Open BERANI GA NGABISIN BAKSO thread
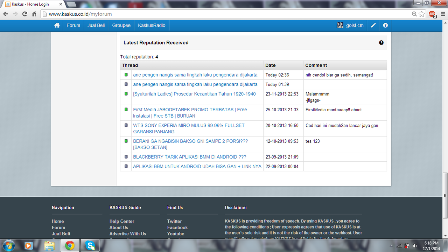The width and height of the screenshot is (448, 252). [190, 144]
